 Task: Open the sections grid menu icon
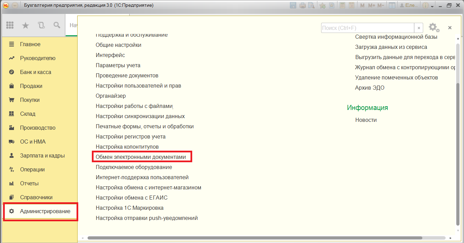pyautogui.click(x=10, y=25)
